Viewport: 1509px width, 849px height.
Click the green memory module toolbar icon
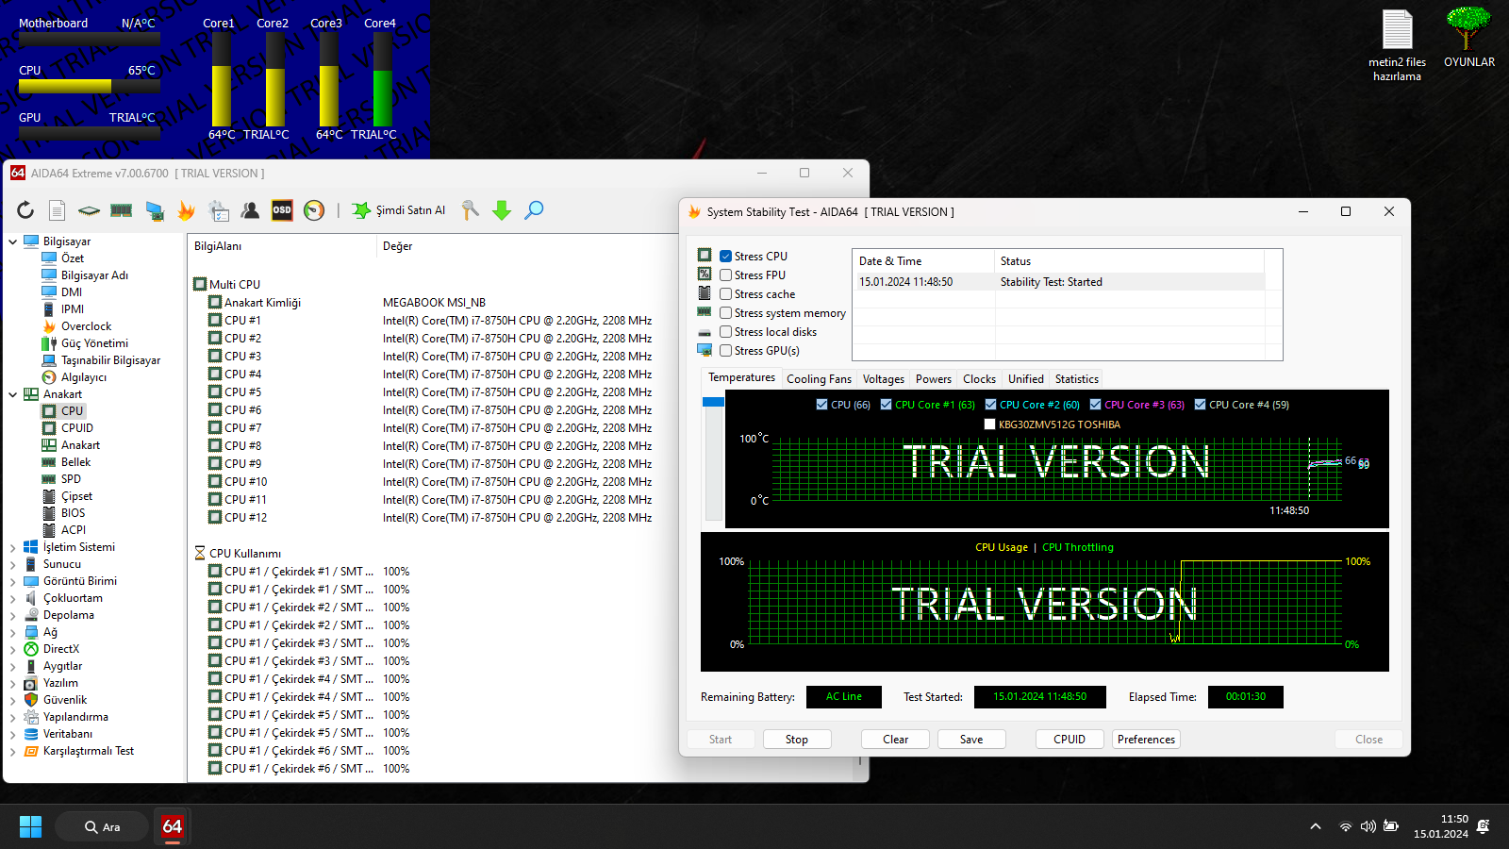[122, 210]
